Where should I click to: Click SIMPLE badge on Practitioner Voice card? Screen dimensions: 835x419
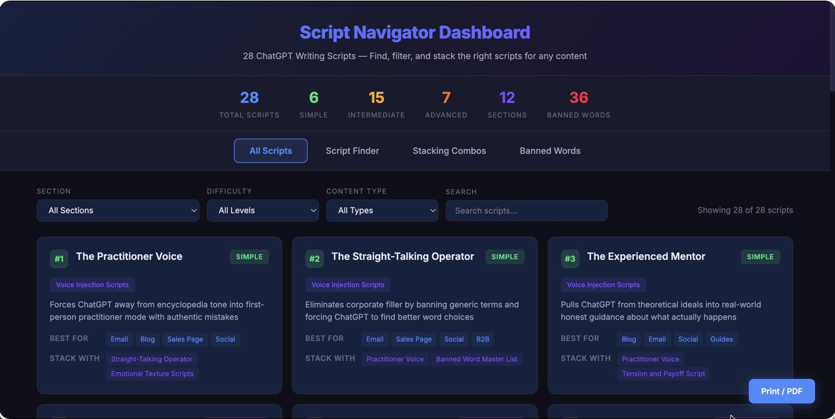[x=249, y=257]
